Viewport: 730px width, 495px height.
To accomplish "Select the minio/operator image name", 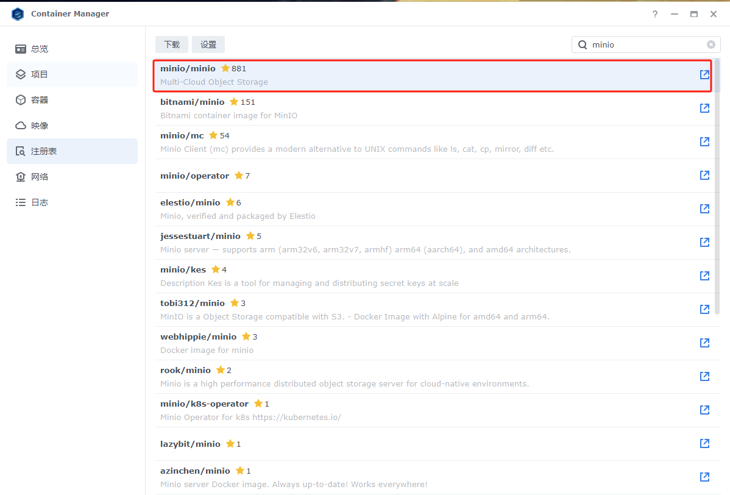I will pos(194,176).
